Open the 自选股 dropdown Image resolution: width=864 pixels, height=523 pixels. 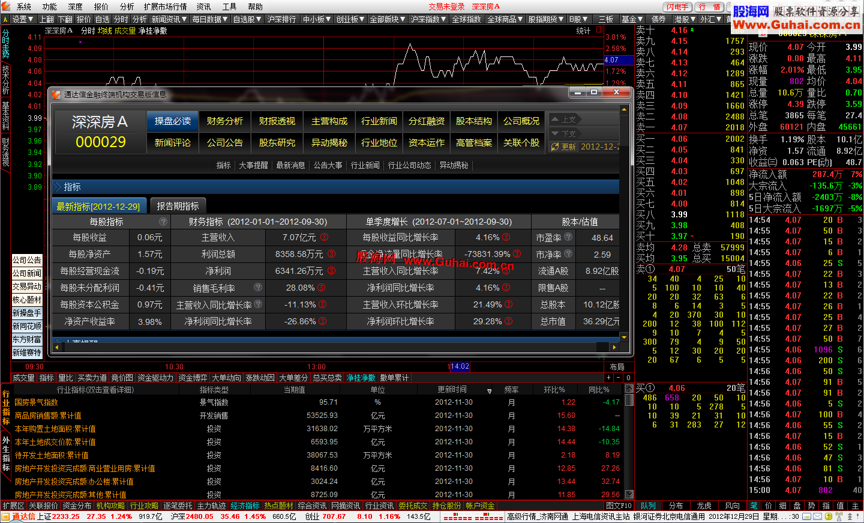tap(247, 19)
